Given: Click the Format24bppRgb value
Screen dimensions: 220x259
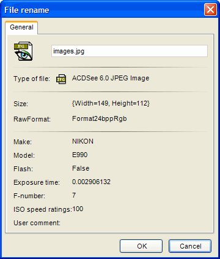Looking at the screenshot, I should [x=100, y=119].
